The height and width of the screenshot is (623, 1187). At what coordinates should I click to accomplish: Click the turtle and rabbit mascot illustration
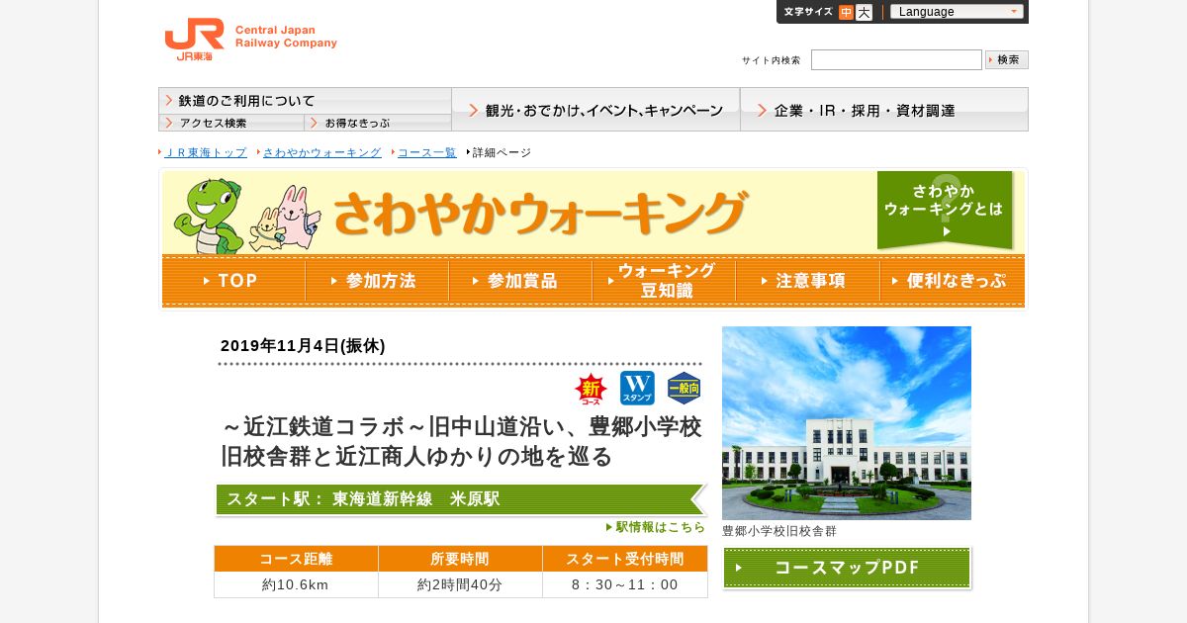pyautogui.click(x=246, y=216)
